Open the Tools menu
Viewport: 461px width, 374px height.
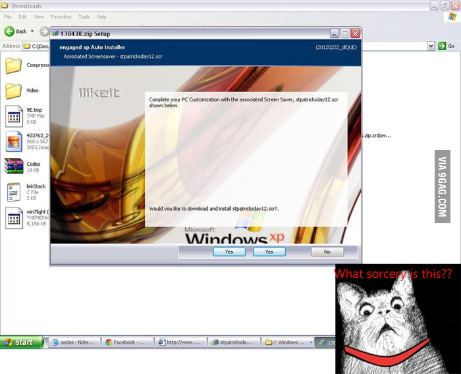[84, 16]
